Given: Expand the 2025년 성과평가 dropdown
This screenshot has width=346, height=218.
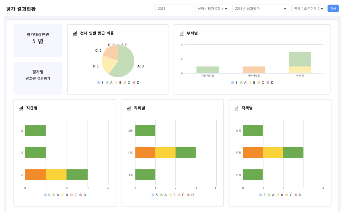Looking at the screenshot, I should [261, 8].
